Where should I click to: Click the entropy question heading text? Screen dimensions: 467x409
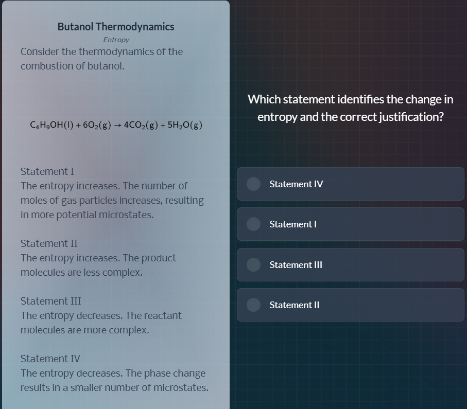point(350,108)
